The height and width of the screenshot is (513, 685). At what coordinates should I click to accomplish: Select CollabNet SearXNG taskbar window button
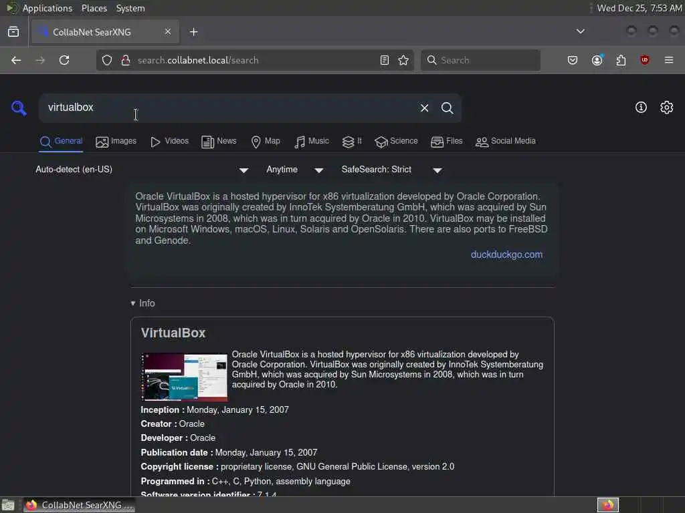click(x=79, y=505)
